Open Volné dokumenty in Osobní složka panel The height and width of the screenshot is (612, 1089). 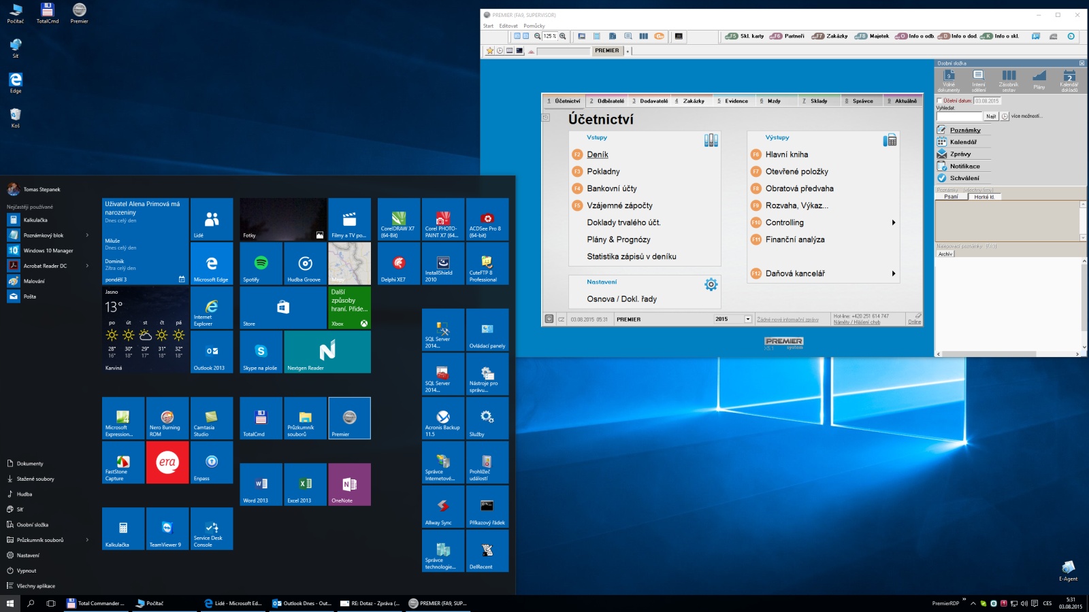click(x=949, y=80)
